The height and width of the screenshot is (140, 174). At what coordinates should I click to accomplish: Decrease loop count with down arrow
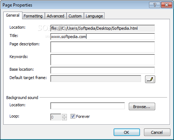click(x=64, y=119)
